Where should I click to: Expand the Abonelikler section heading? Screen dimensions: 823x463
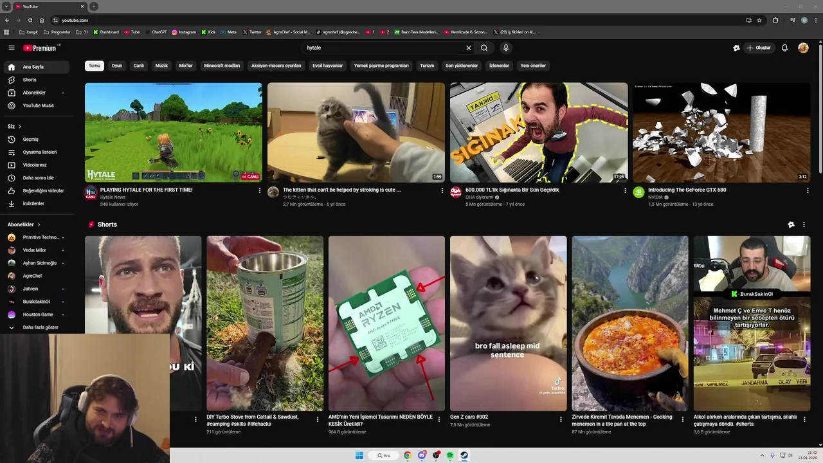(x=24, y=224)
